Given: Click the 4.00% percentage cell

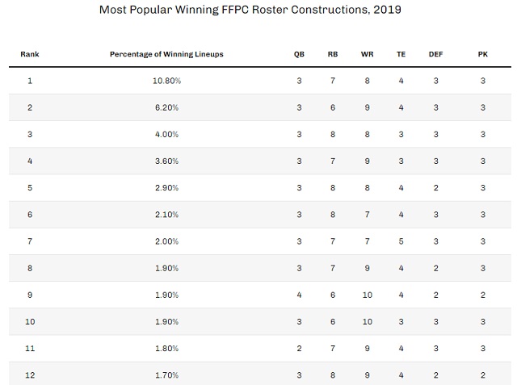Looking at the screenshot, I should pyautogui.click(x=166, y=134).
